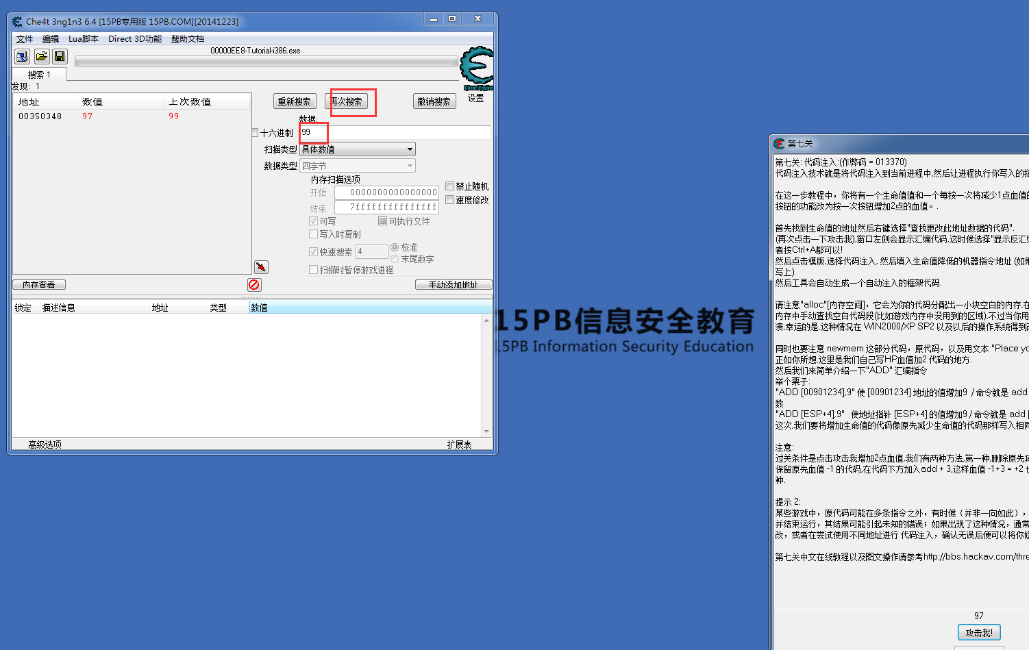1029x650 pixels.
Task: Open the 数据类型 value type dropdown
Action: 358,166
